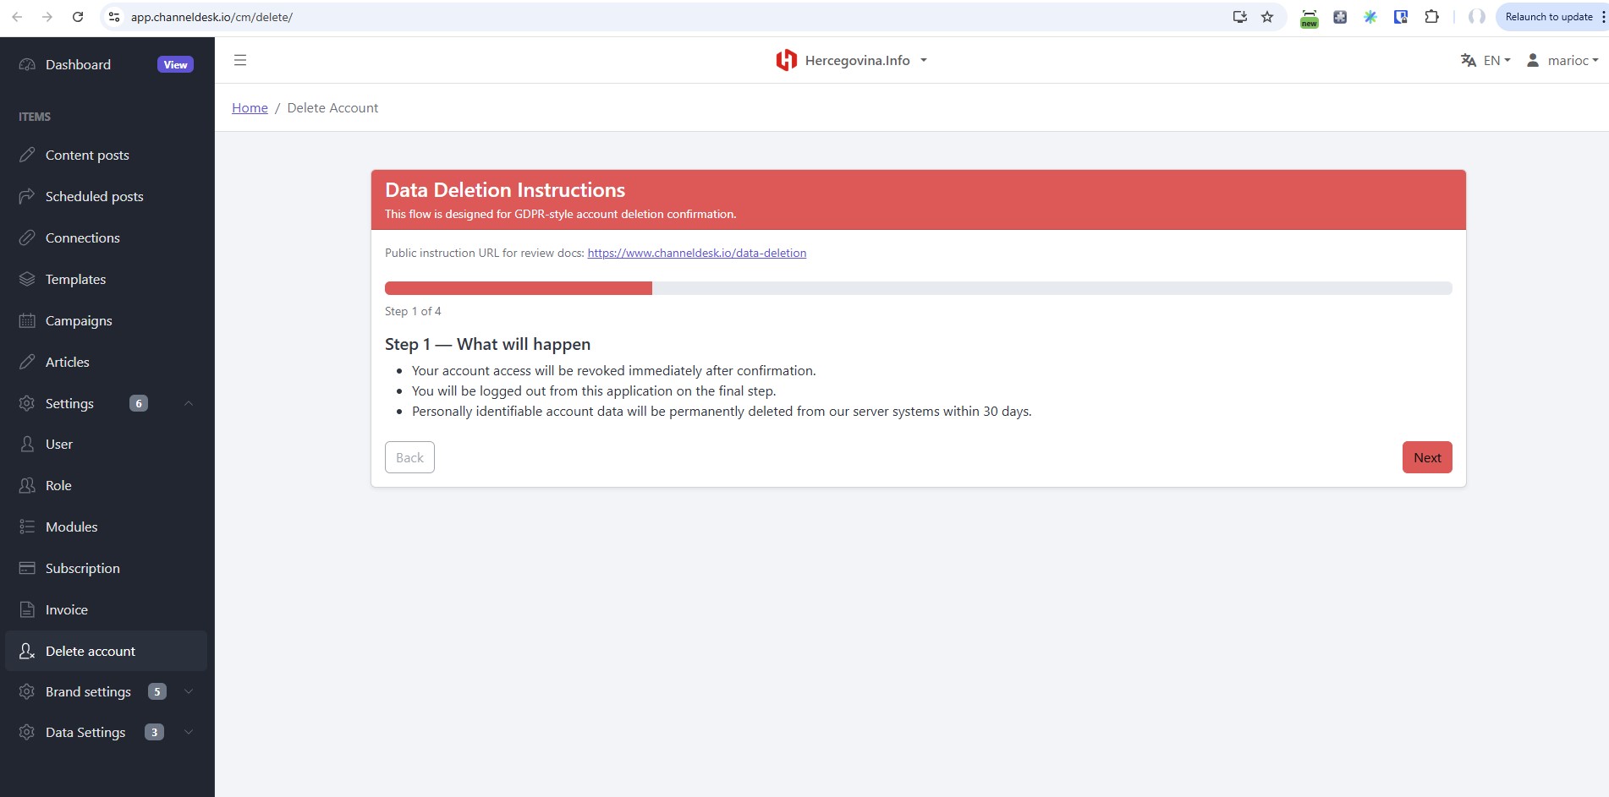Image resolution: width=1609 pixels, height=797 pixels.
Task: Click the language translate icon
Action: click(x=1468, y=60)
